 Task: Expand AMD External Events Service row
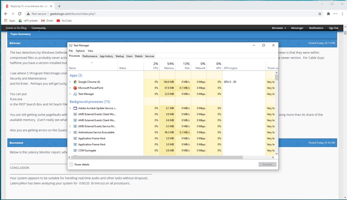click(70, 127)
